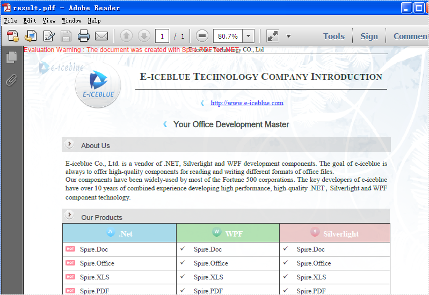The width and height of the screenshot is (429, 295).
Task: Click the WPF header W icon
Action: tap(217, 232)
